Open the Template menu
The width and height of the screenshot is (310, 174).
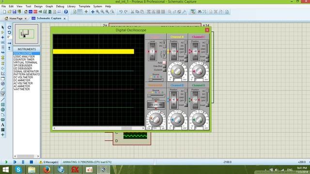[84, 6]
